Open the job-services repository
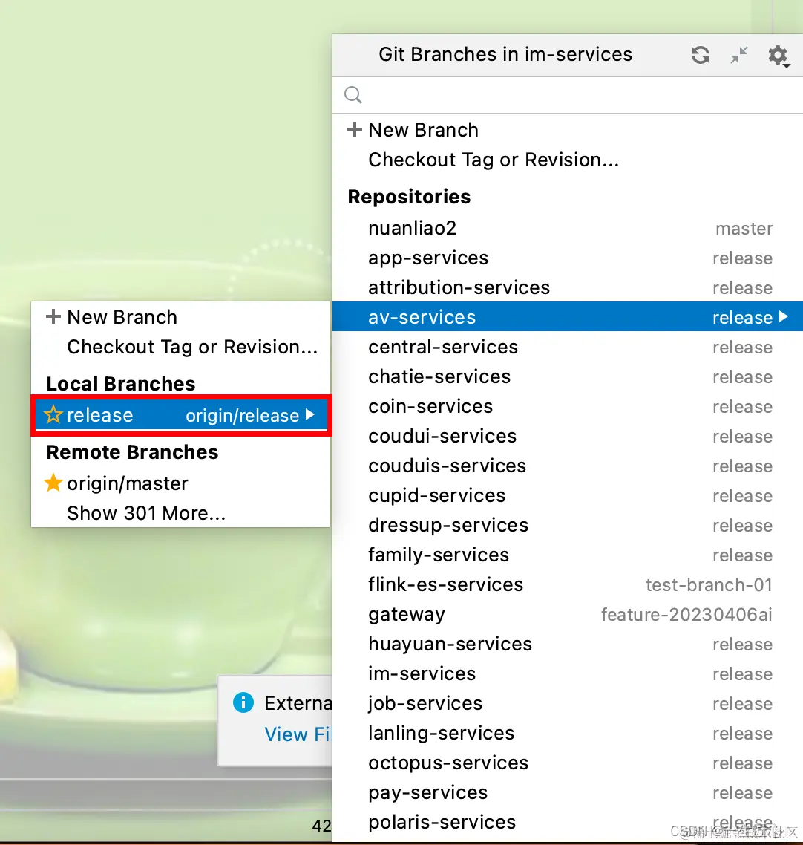The width and height of the screenshot is (803, 845). pyautogui.click(x=568, y=702)
